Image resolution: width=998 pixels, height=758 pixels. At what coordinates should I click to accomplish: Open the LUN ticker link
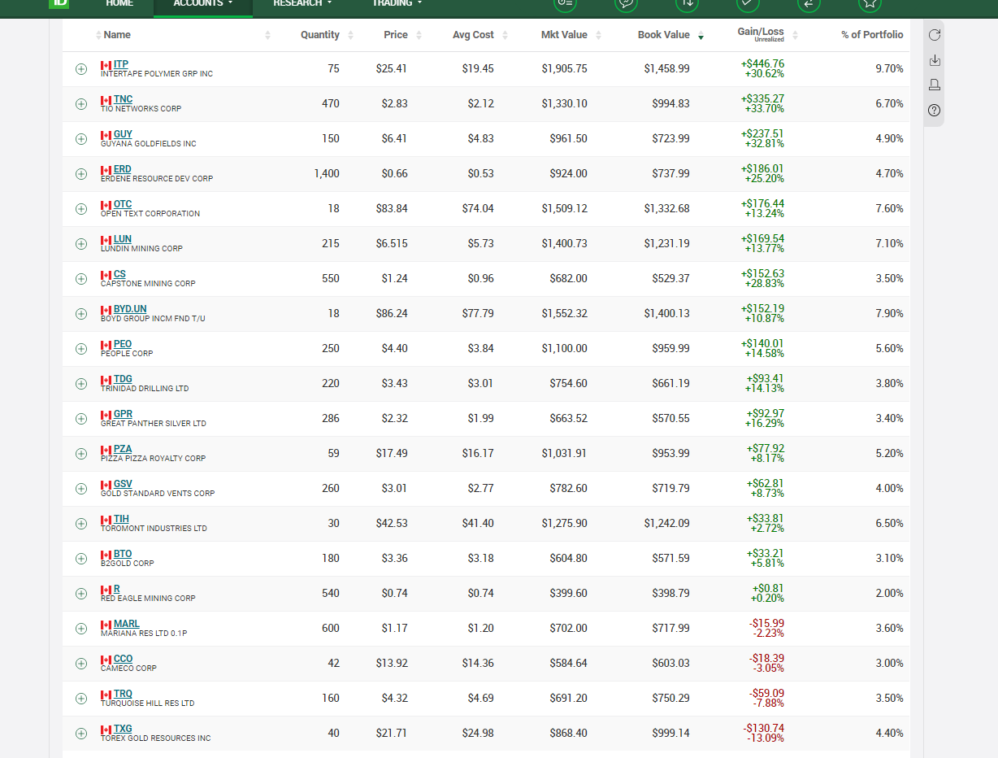[123, 239]
